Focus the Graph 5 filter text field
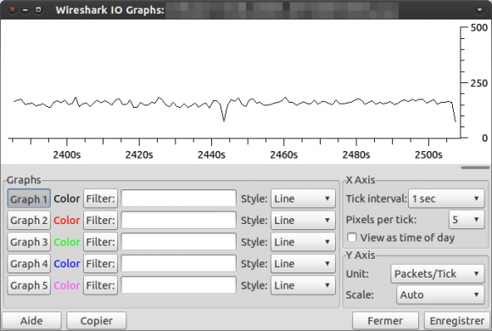The image size is (492, 331). tap(178, 285)
